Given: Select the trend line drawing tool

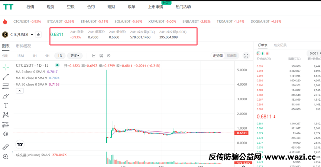Looking at the screenshot, I should click(6, 77).
